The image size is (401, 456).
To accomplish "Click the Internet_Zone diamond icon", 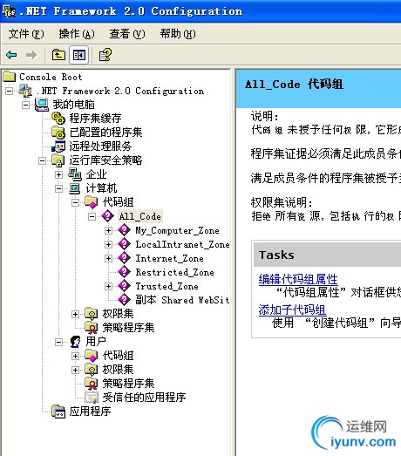I will (x=124, y=258).
